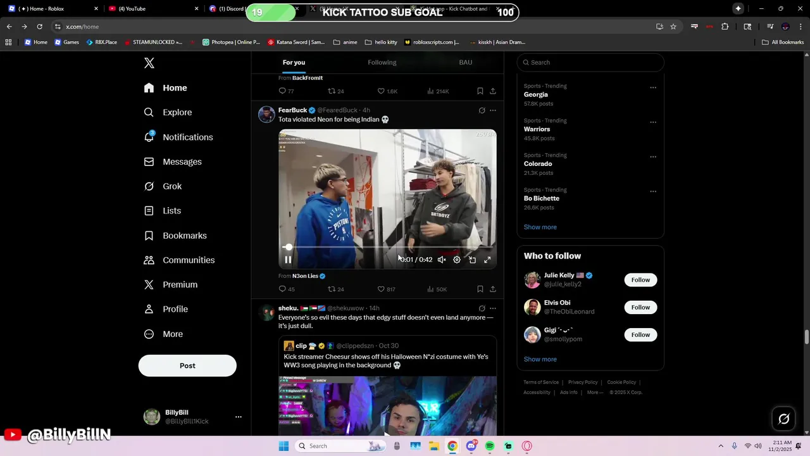The image size is (810, 456).
Task: Enter fullscreen on the video
Action: click(487, 260)
